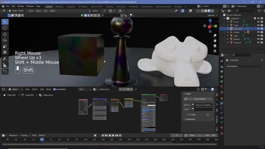The image size is (265, 149).
Task: Click the Render properties tab icon
Action: click(222, 67)
